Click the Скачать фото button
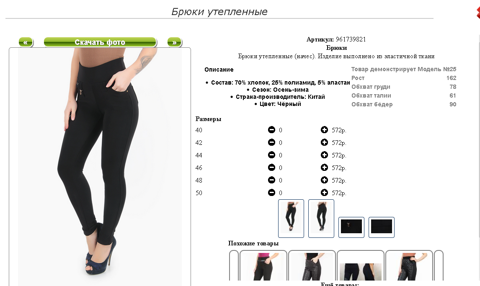This screenshot has height=286, width=480. point(100,42)
